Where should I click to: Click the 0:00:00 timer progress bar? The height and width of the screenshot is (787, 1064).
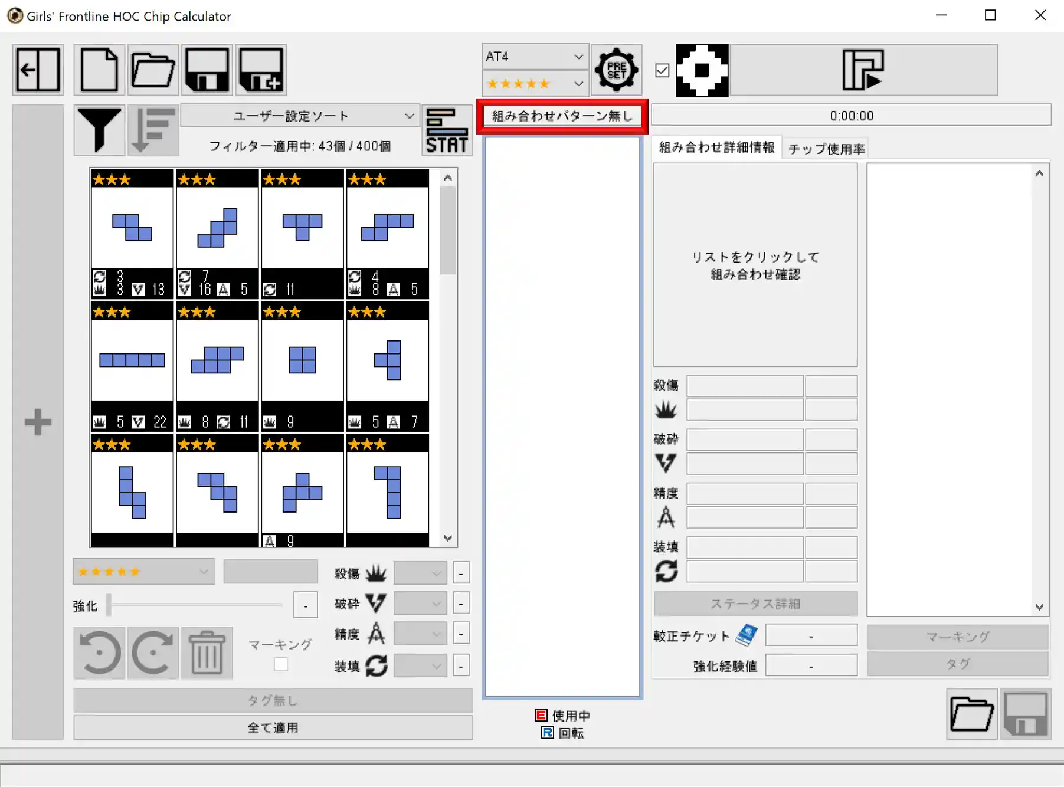pos(851,116)
